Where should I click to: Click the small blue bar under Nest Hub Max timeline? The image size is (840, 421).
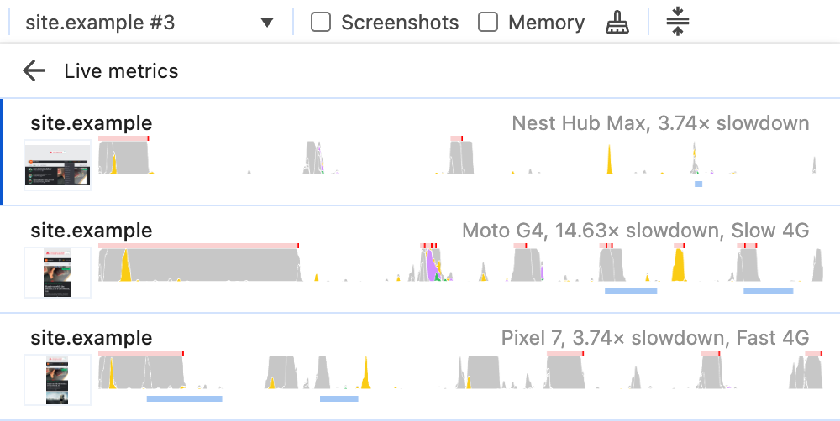click(698, 184)
